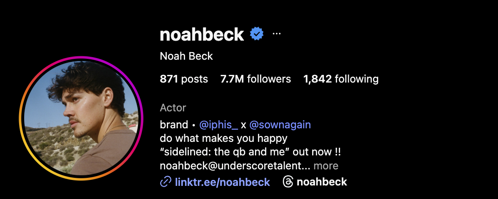The height and width of the screenshot is (199, 498).
Task: Click the Threads logo icon
Action: [288, 182]
